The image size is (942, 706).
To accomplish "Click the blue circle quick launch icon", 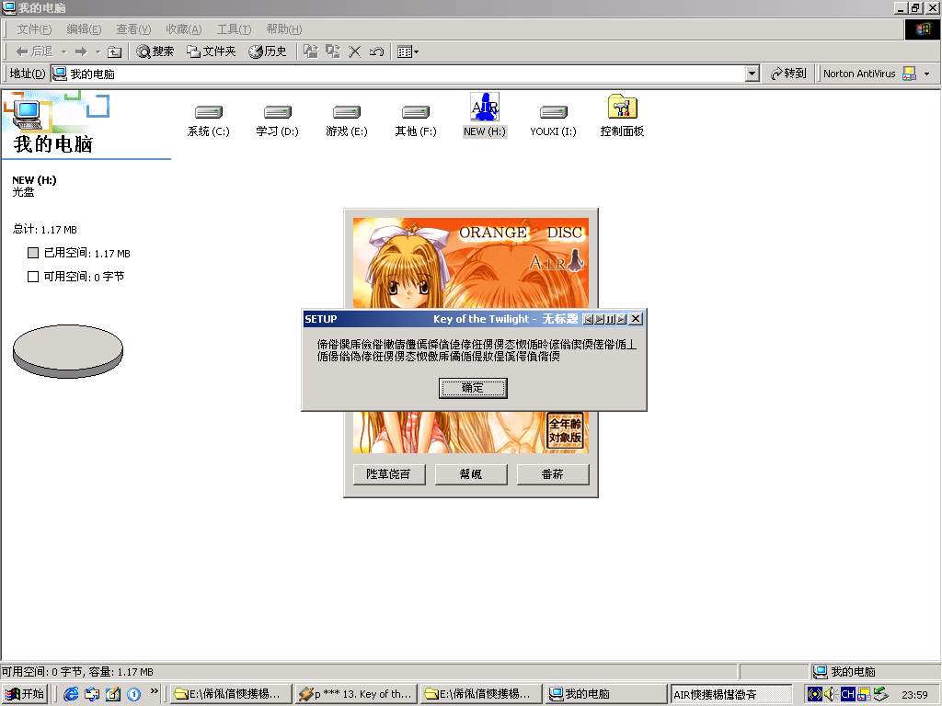I will [134, 694].
